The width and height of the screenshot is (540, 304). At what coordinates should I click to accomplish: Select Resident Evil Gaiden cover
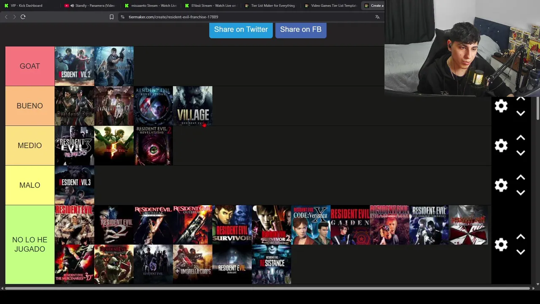coord(350,225)
